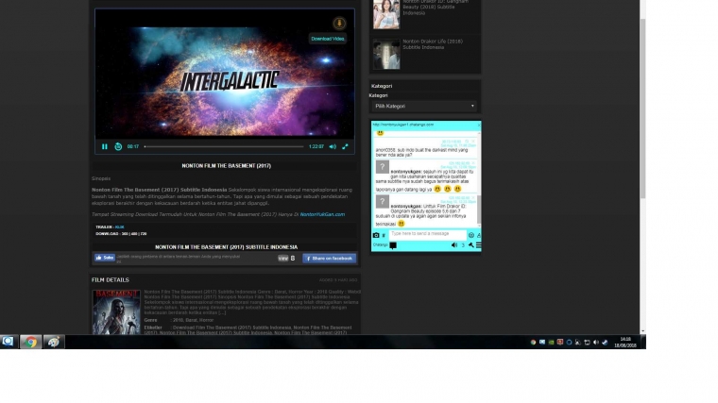Open the Basement film poster thumbnail
This screenshot has width=718, height=403.
(116, 312)
